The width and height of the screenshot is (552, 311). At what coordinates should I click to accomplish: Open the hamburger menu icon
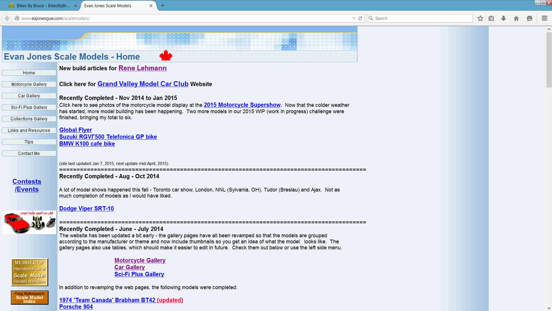pos(545,18)
